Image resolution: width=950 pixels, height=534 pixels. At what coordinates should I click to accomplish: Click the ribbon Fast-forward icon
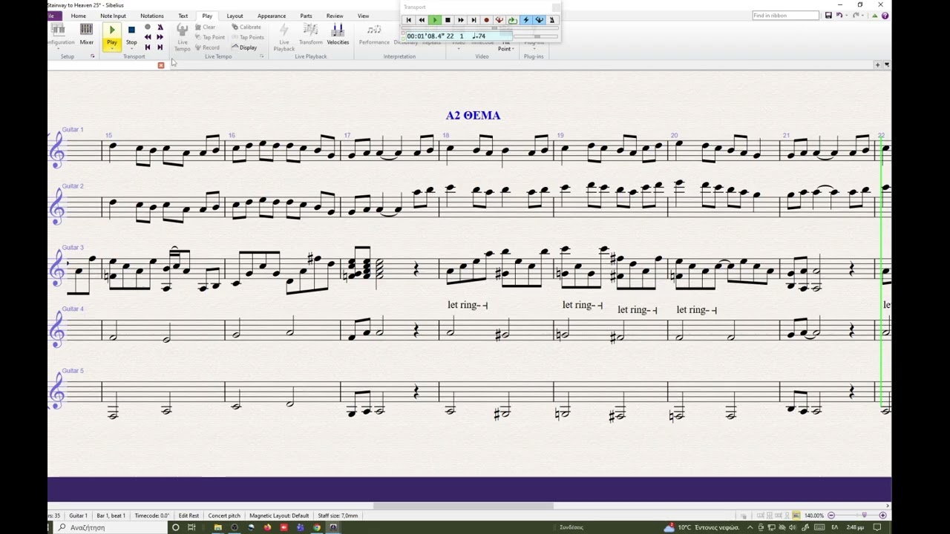(x=160, y=37)
